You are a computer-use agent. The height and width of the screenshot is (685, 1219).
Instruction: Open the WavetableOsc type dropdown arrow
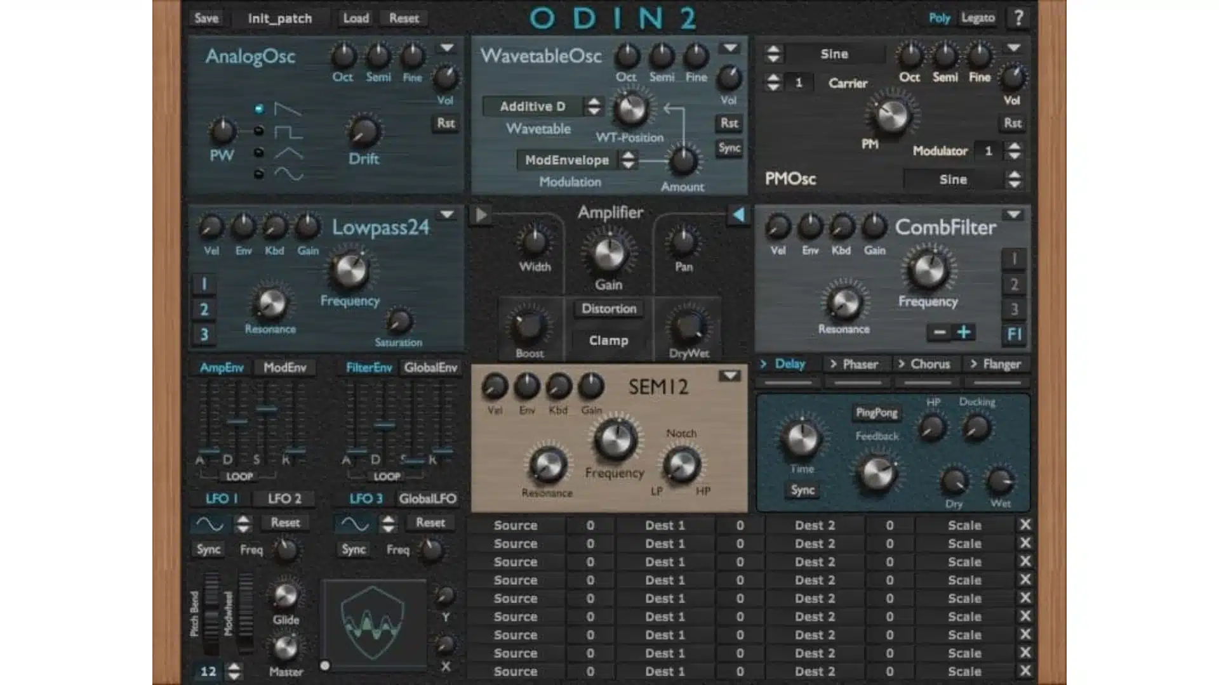731,48
